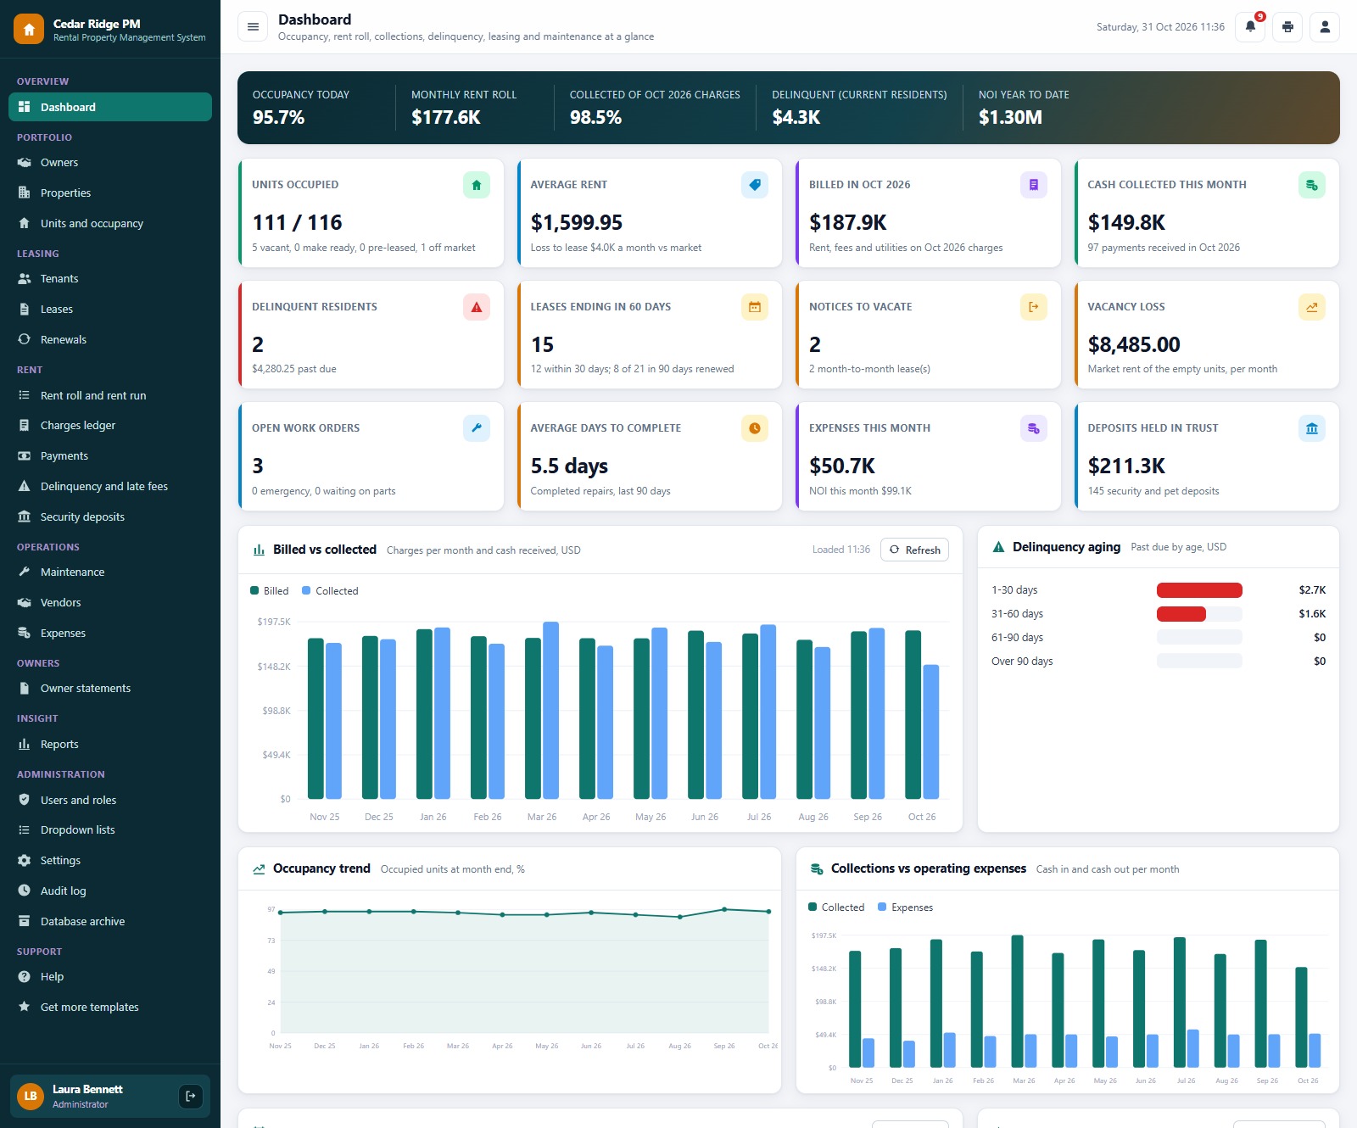
Task: Open the notifications bell
Action: pyautogui.click(x=1250, y=27)
